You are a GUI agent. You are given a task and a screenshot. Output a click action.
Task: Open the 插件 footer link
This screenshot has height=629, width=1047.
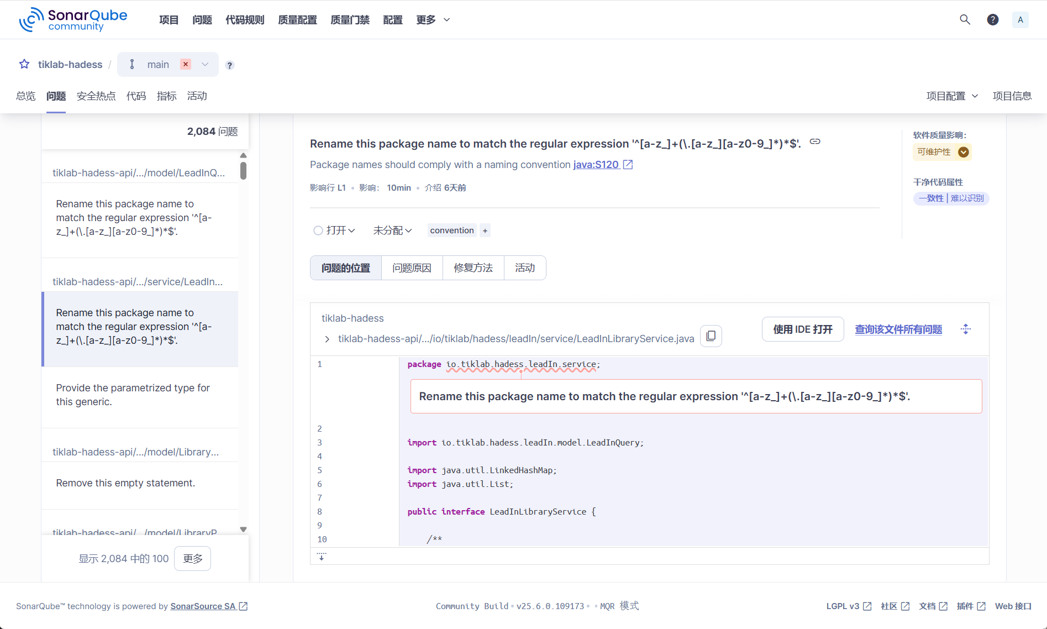(971, 606)
